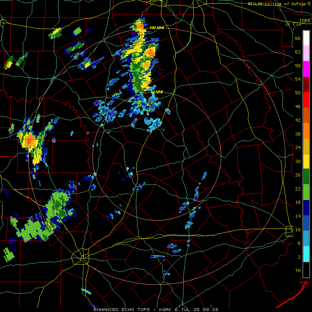
Task: Click the legend value 46
Action: point(298,107)
